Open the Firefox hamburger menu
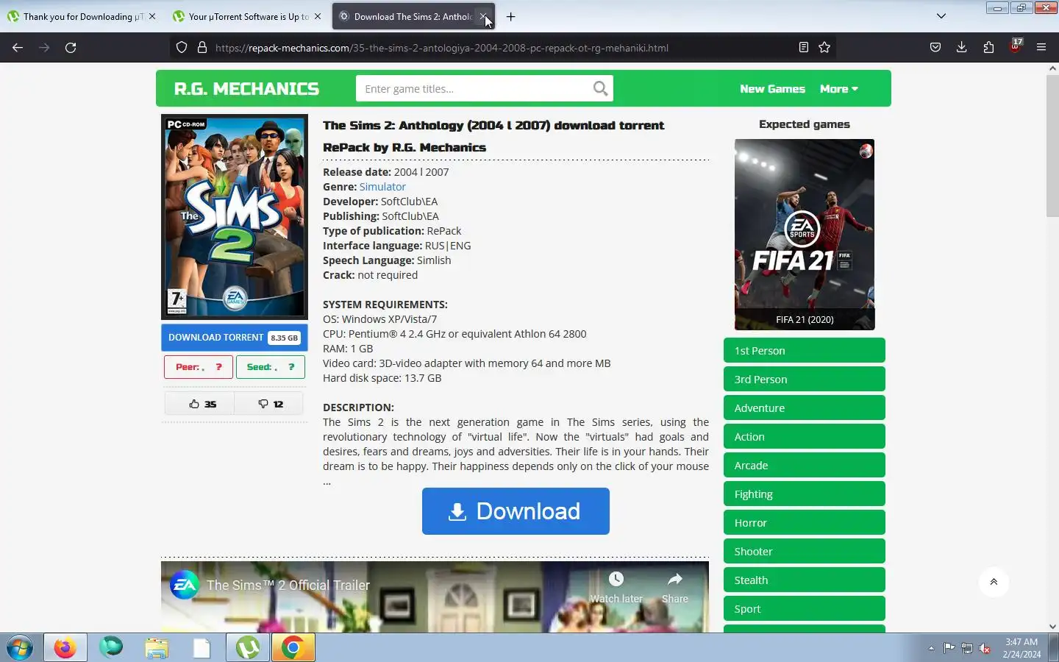 pos(1041,48)
